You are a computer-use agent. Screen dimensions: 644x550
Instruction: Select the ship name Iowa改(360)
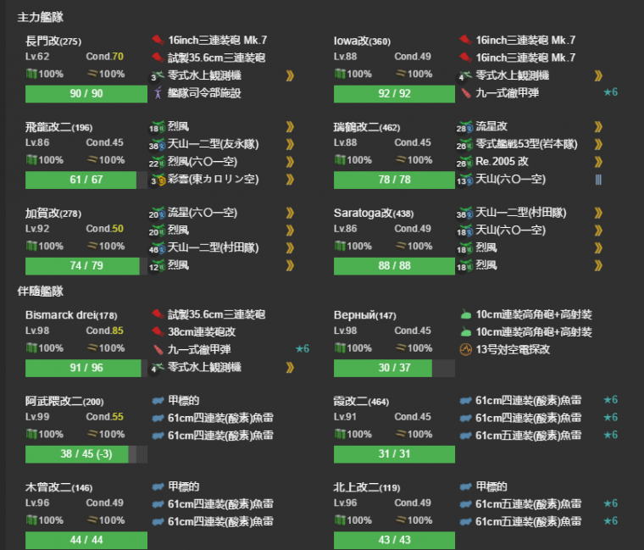click(x=363, y=41)
